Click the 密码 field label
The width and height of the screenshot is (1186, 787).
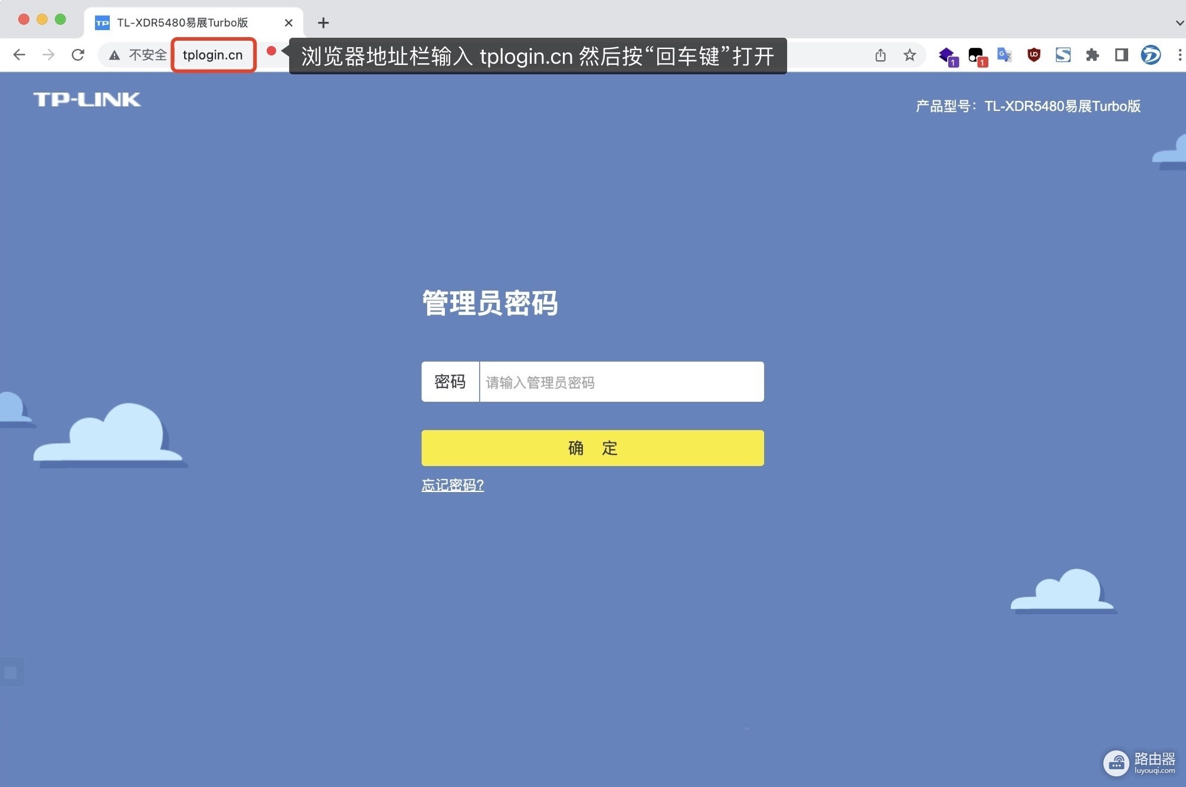[450, 382]
